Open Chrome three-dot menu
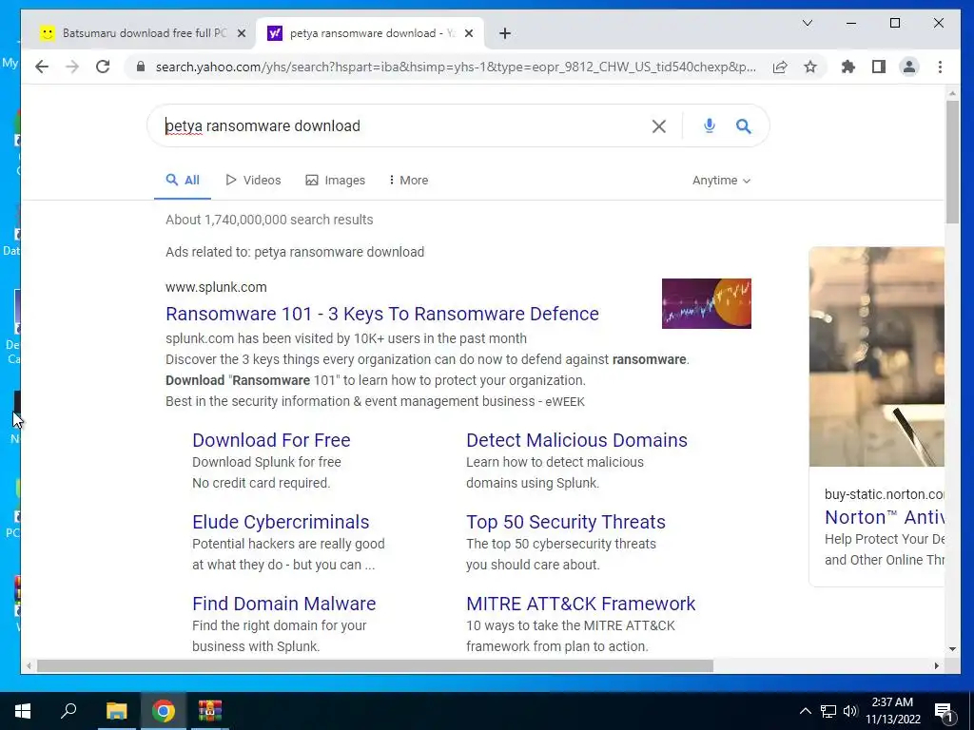 pyautogui.click(x=940, y=67)
